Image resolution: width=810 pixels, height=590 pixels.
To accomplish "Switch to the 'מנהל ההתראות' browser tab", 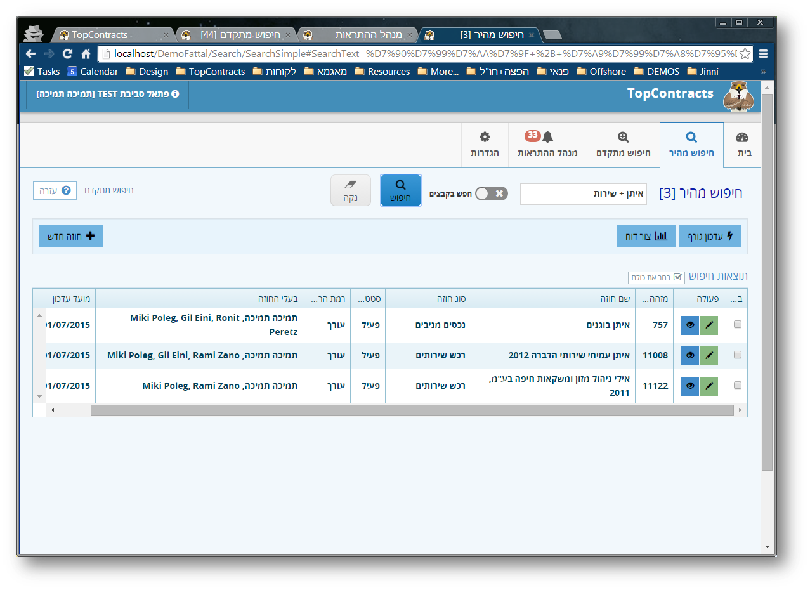I will point(356,35).
